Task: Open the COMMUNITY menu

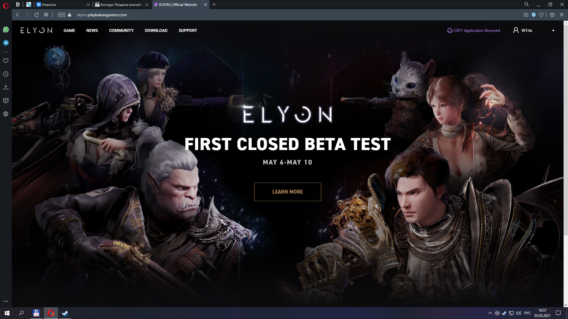Action: click(x=121, y=30)
